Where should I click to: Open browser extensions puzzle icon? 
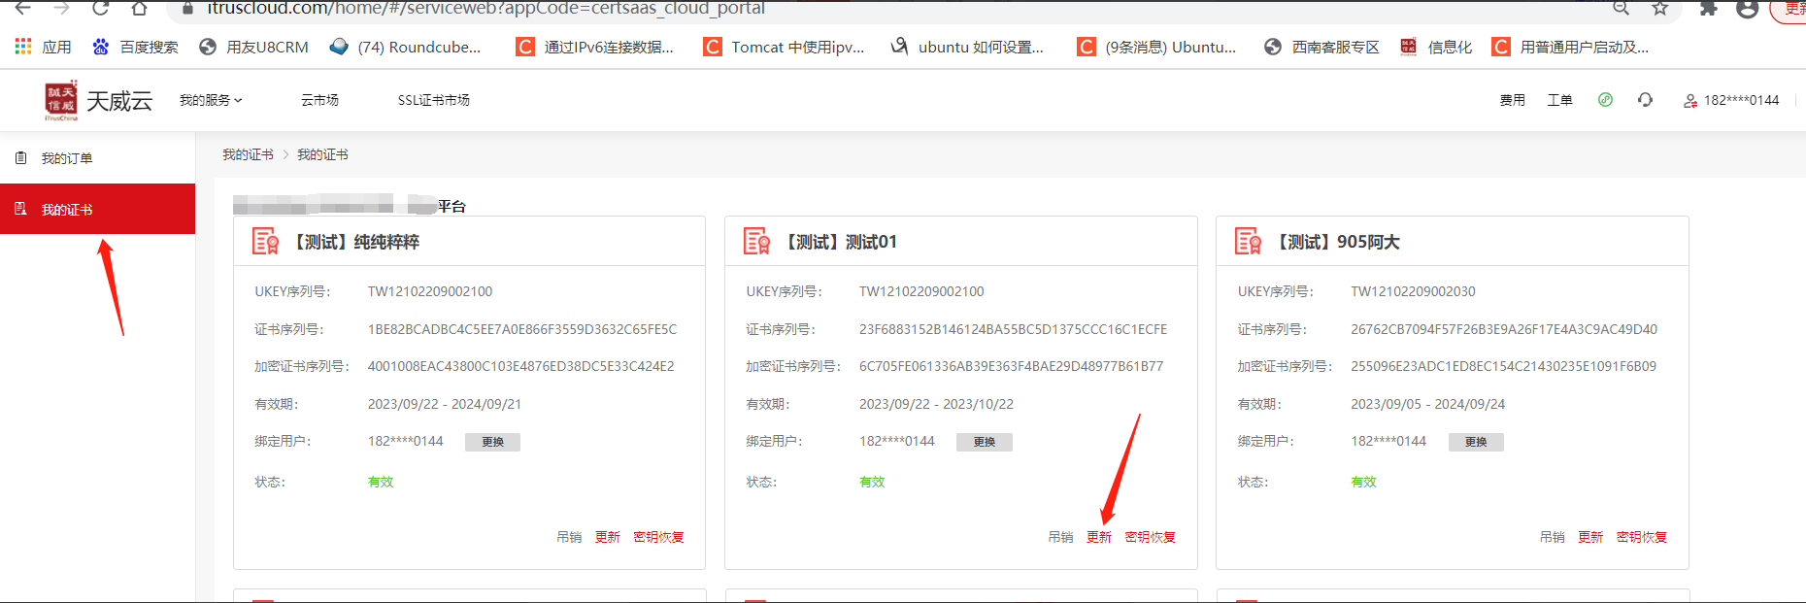point(1708,9)
